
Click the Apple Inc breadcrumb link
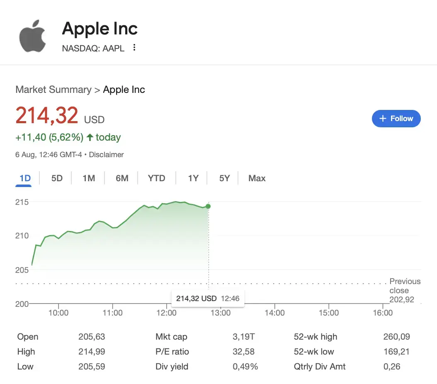[124, 90]
